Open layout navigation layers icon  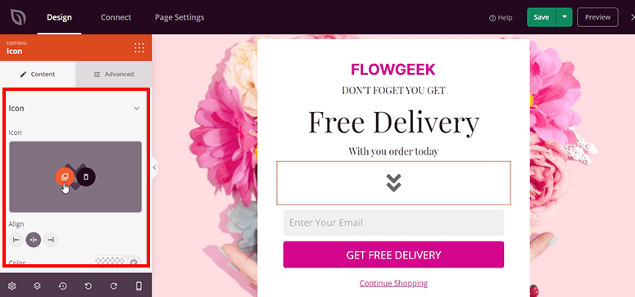pyautogui.click(x=37, y=286)
